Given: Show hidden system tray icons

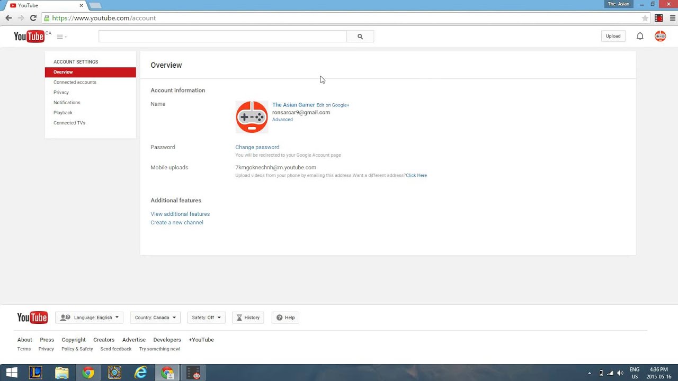Looking at the screenshot, I should coord(590,373).
